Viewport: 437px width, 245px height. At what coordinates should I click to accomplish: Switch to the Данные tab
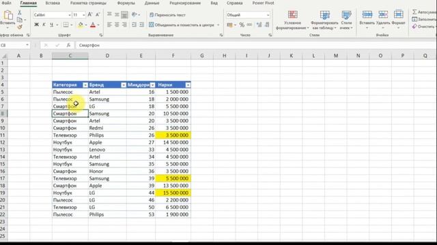coord(152,3)
